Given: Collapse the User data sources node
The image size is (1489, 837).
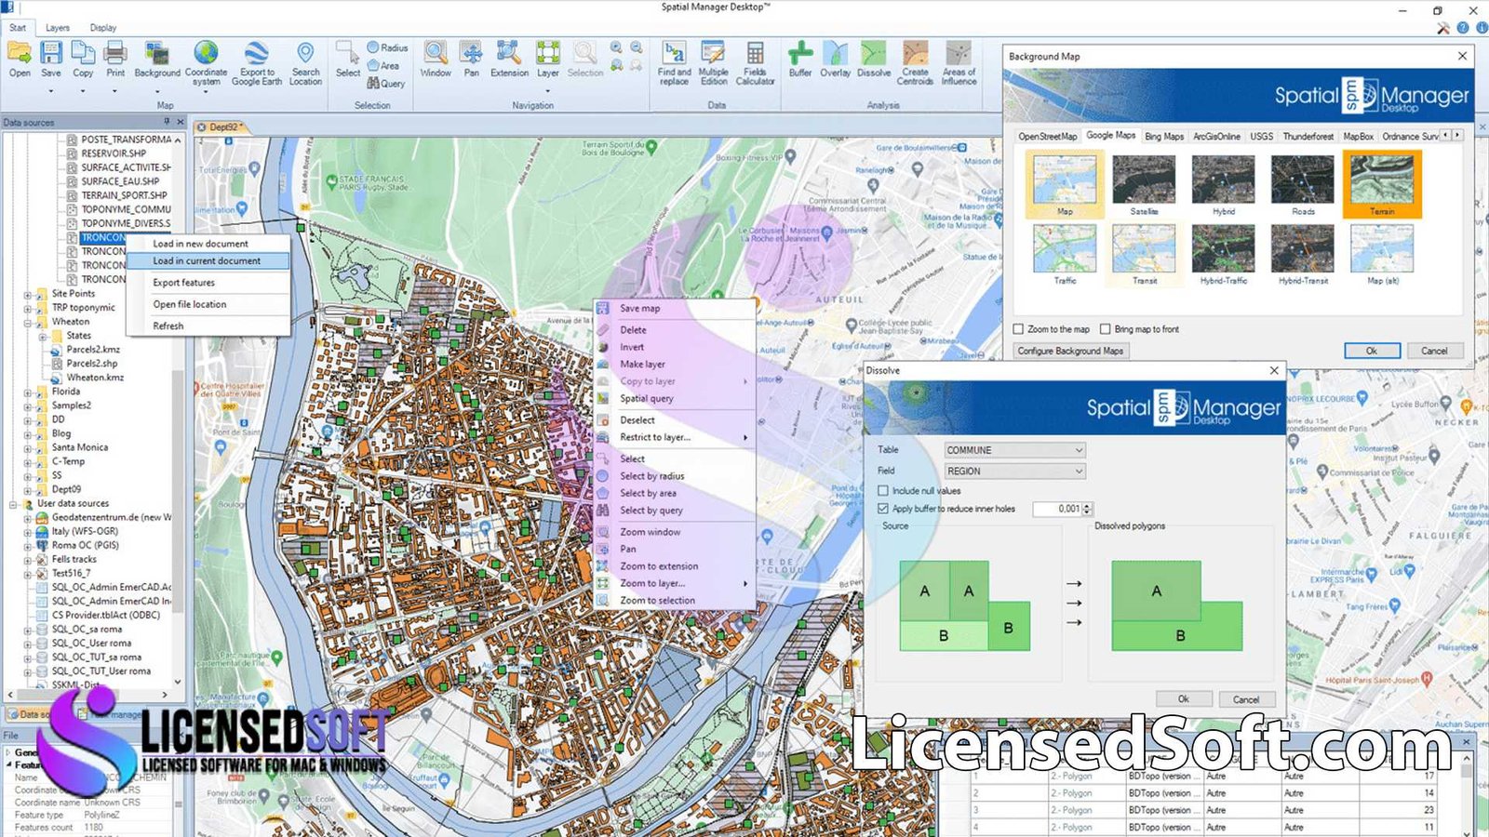Looking at the screenshot, I should [13, 504].
